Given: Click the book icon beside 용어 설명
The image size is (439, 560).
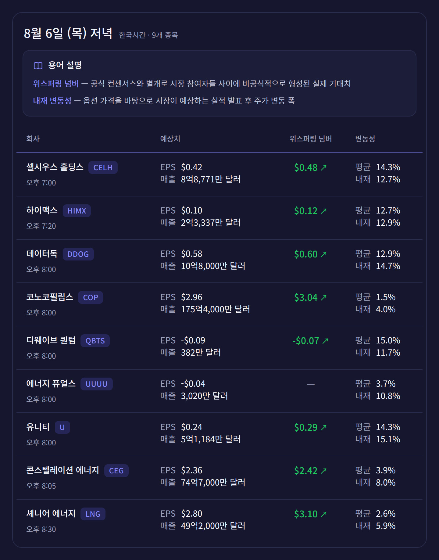Looking at the screenshot, I should [x=38, y=66].
